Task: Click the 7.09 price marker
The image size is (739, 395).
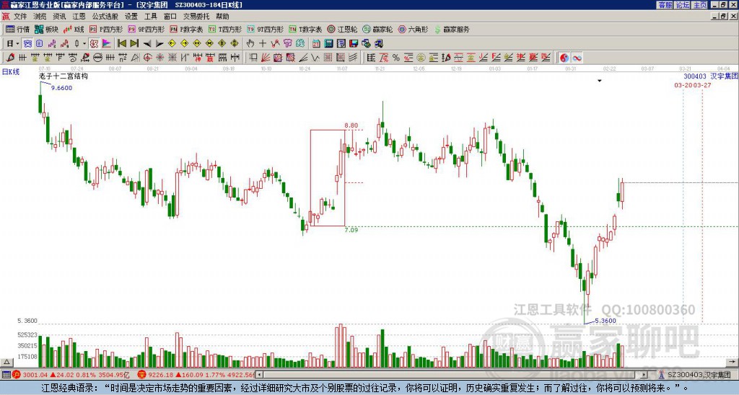Action: (x=351, y=230)
